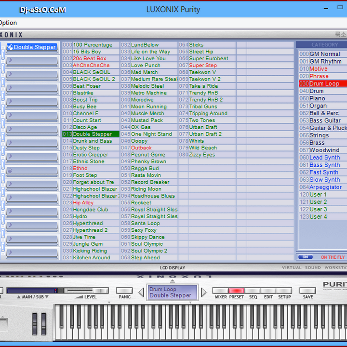Select category 064 Arpeggiator
This screenshot has width=347, height=347.
(x=322, y=187)
